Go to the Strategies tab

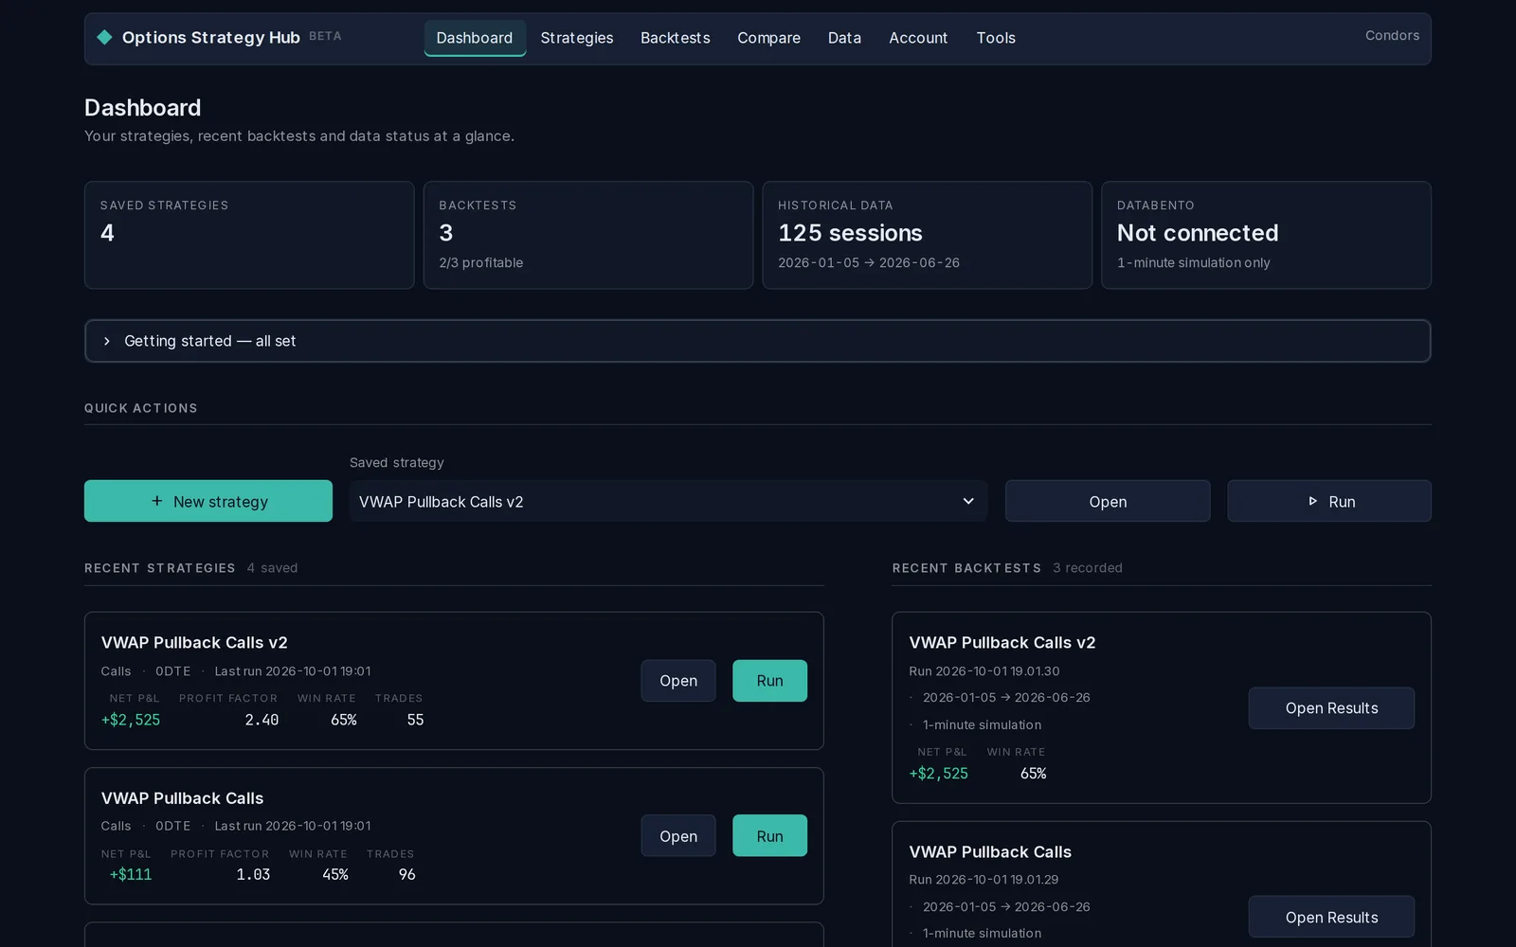click(577, 38)
